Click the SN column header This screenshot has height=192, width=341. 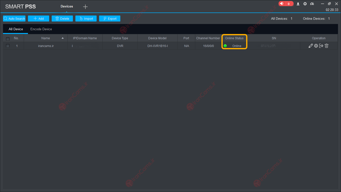tap(274, 38)
